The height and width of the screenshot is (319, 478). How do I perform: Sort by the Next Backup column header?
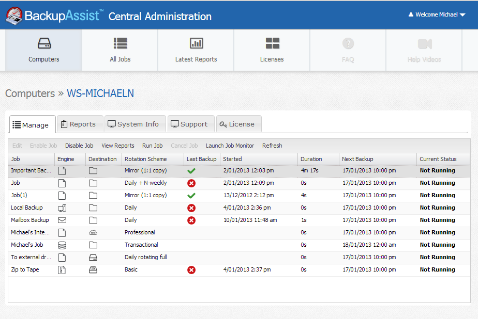[x=378, y=159]
